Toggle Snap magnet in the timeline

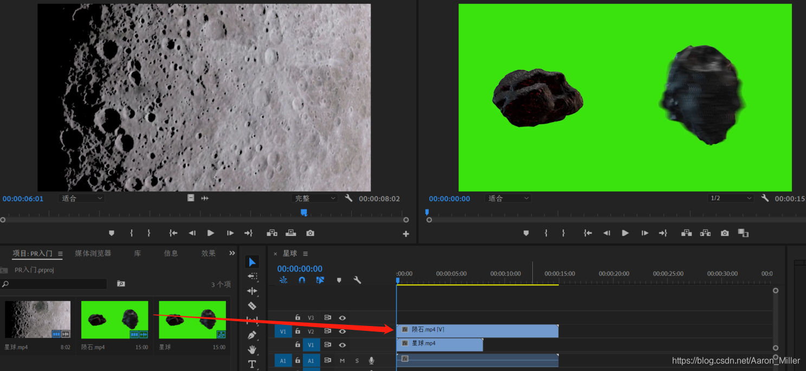pyautogui.click(x=302, y=280)
